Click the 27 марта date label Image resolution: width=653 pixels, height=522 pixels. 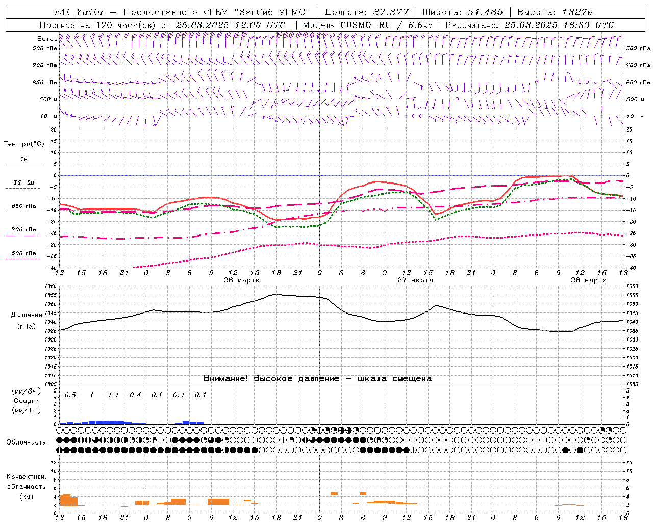(x=415, y=280)
